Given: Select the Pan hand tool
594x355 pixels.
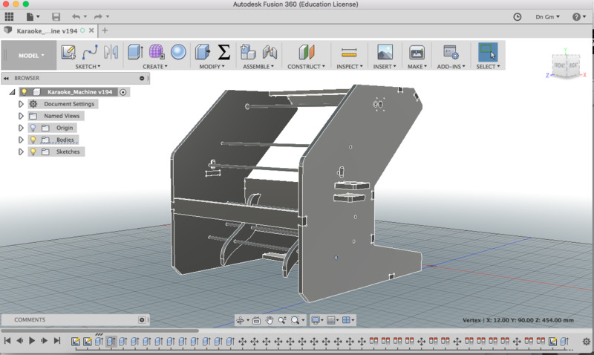Looking at the screenshot, I should coord(270,320).
